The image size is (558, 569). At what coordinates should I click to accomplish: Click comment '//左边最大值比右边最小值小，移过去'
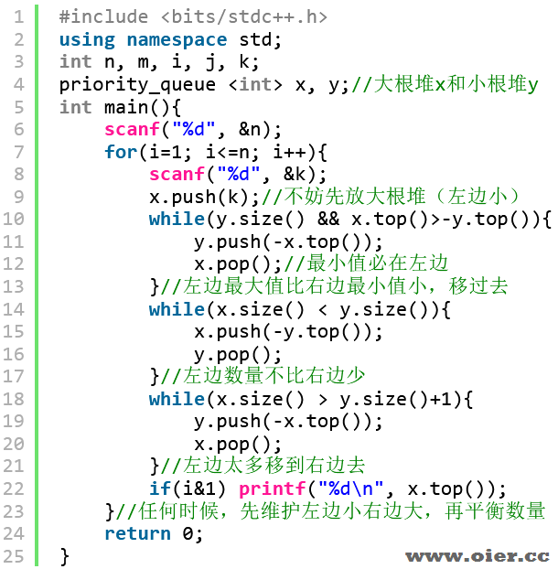click(x=334, y=286)
